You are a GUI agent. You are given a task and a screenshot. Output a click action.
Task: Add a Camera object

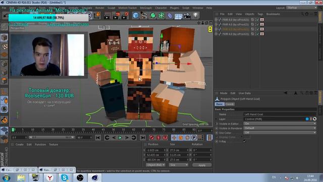187,16
